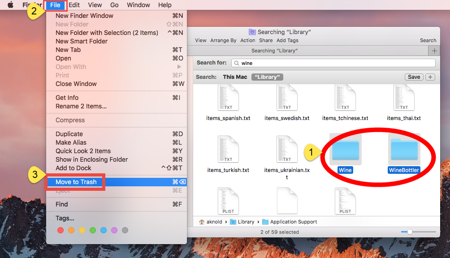The height and width of the screenshot is (258, 450).
Task: Open the Action menu in toolbar
Action: point(247,40)
